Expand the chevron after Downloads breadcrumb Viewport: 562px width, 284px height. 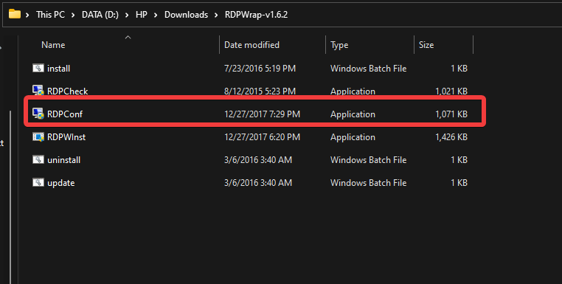click(216, 15)
